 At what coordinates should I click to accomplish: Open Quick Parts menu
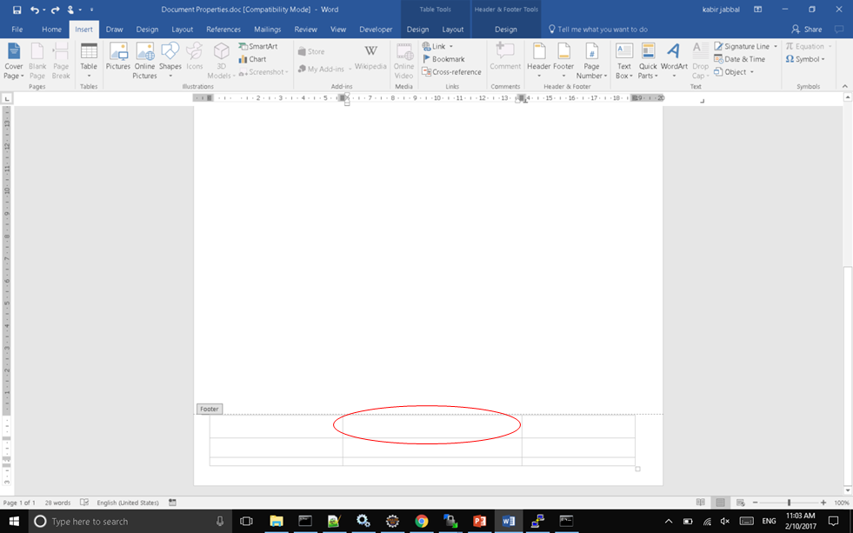pos(648,60)
